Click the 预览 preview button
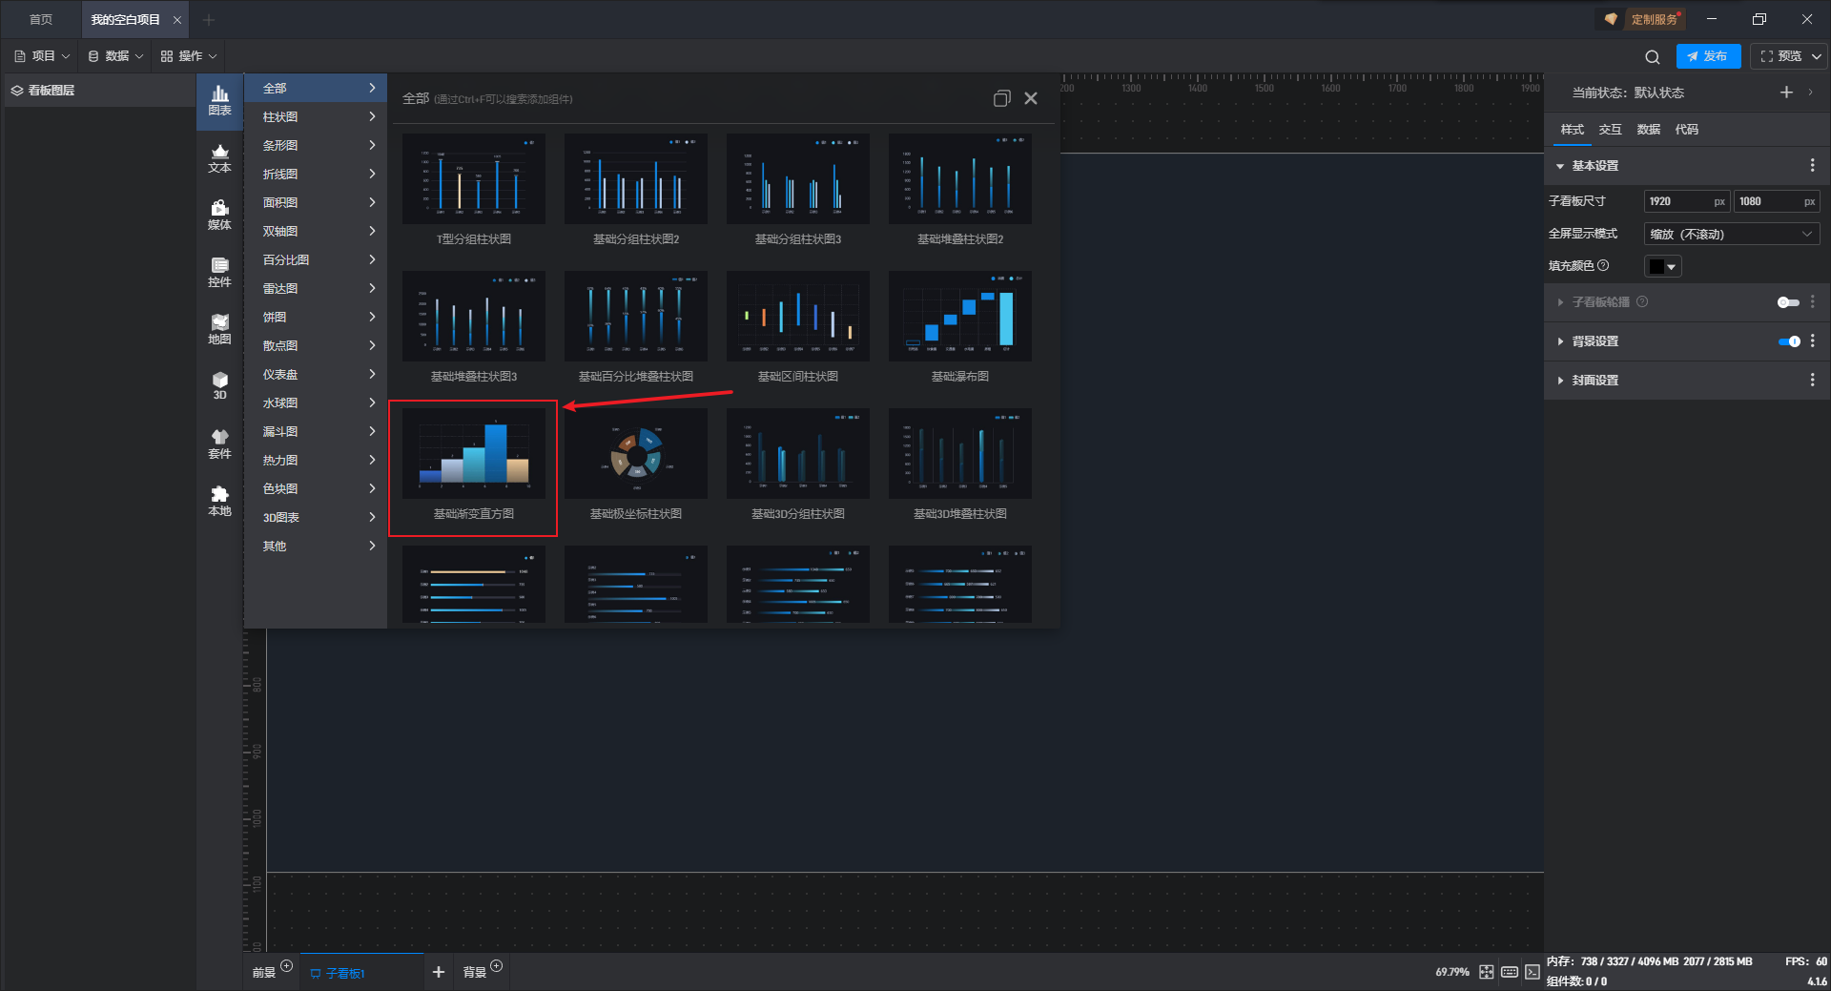Screen dimensions: 1831x991 tap(1781, 56)
